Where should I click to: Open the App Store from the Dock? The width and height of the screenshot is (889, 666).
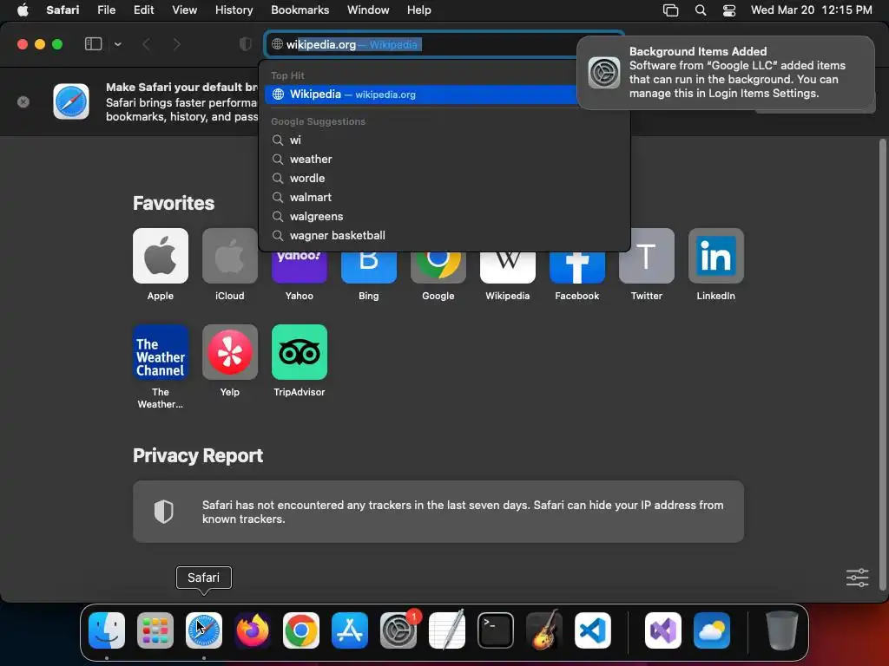click(x=349, y=630)
